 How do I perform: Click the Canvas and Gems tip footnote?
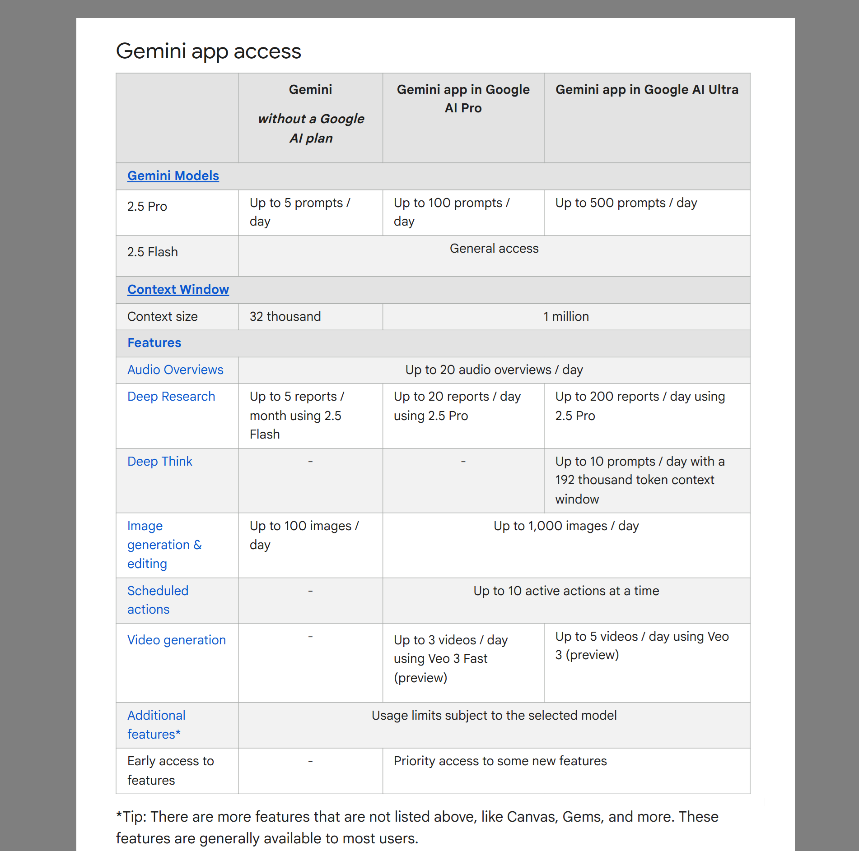(x=417, y=828)
